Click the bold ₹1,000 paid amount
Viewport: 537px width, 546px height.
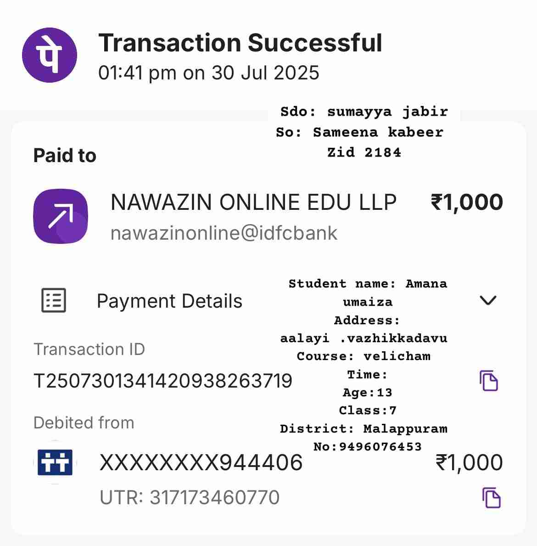point(467,203)
